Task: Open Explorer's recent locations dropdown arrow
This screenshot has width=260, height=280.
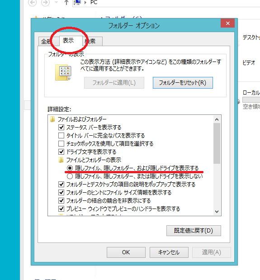Action: pyautogui.click(x=56, y=2)
